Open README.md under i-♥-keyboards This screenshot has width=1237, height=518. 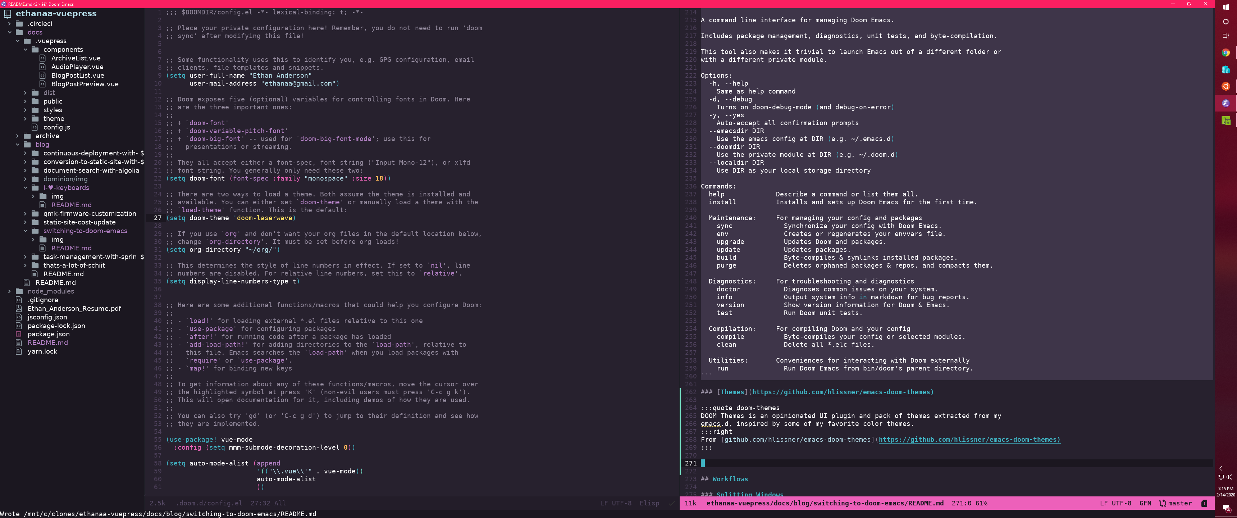(x=72, y=205)
